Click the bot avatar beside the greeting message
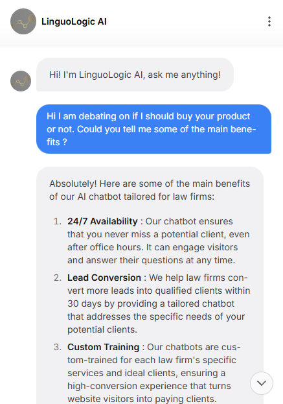This screenshot has height=404, width=283. click(21, 81)
